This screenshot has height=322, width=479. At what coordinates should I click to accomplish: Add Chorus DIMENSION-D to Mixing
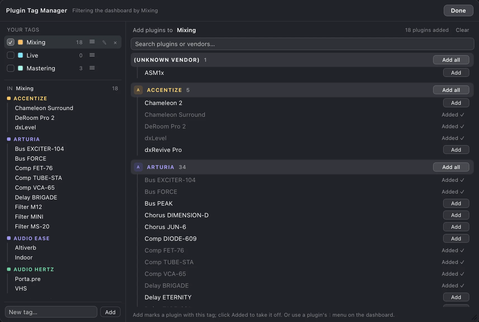point(456,215)
